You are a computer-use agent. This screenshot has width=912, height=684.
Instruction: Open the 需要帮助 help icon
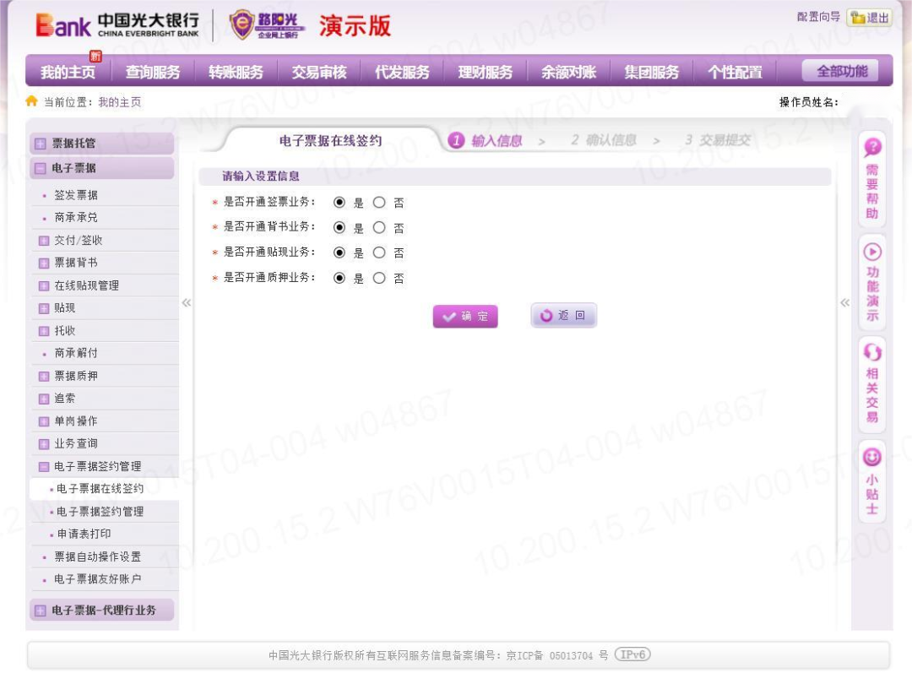[871, 147]
